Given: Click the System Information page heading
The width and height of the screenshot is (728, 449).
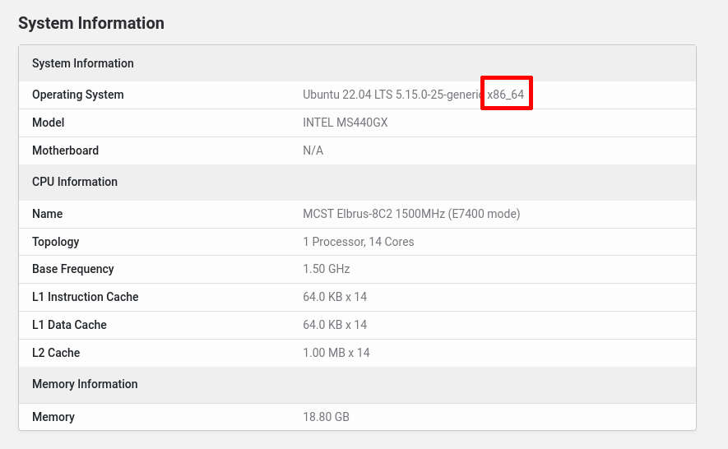Looking at the screenshot, I should (x=91, y=23).
